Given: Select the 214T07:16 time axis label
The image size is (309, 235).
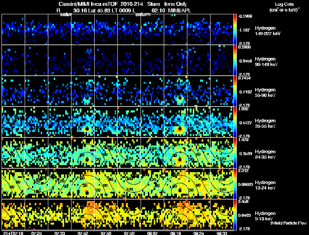Looking at the screenshot, I should coord(13,233).
